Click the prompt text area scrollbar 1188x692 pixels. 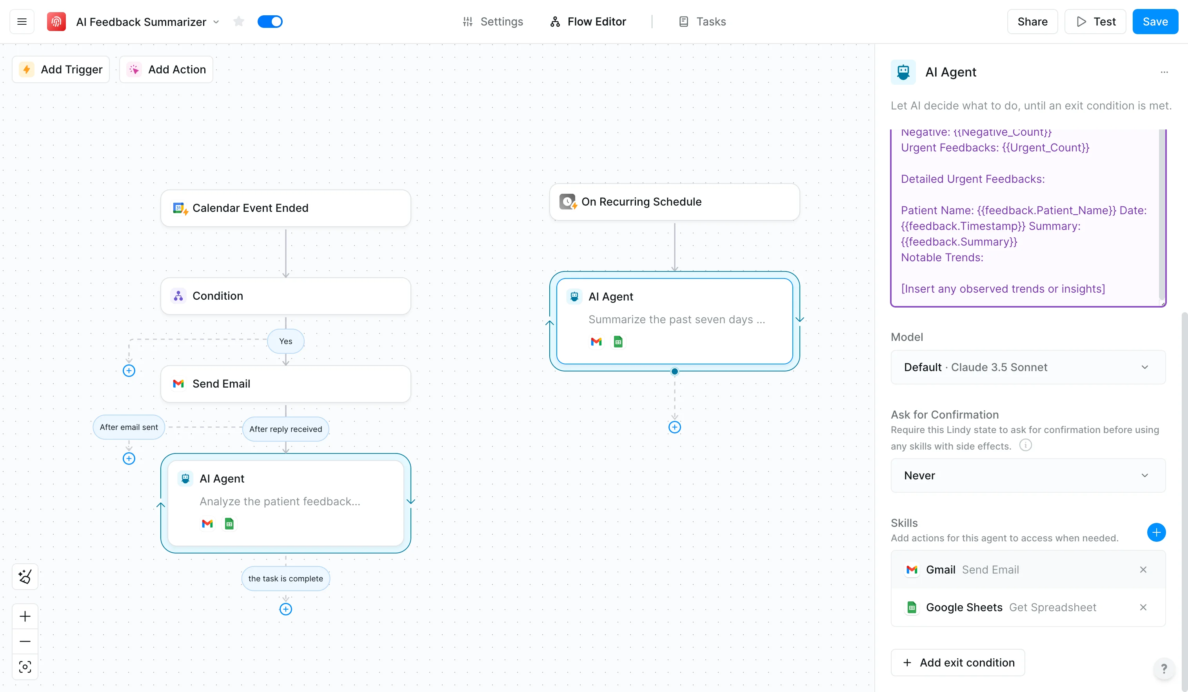pyautogui.click(x=1162, y=212)
